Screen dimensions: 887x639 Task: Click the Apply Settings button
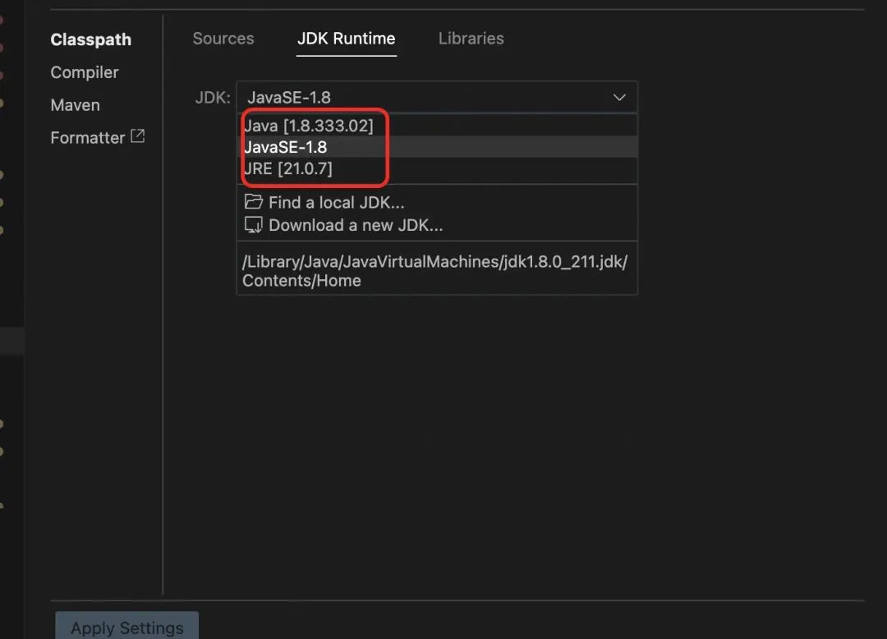126,626
